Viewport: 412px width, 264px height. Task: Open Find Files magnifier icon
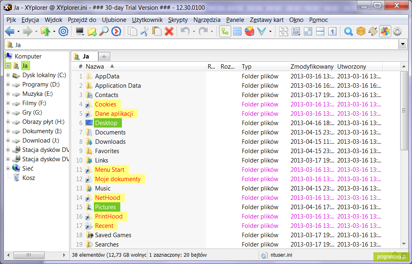pos(104,32)
